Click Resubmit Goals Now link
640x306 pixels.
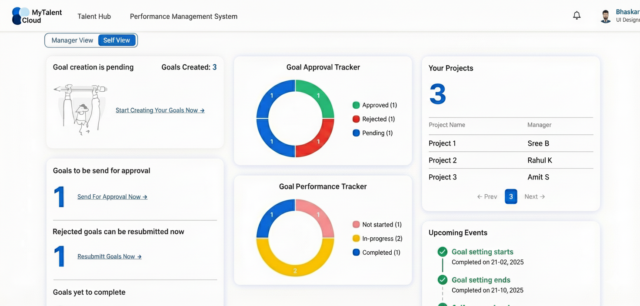110,256
